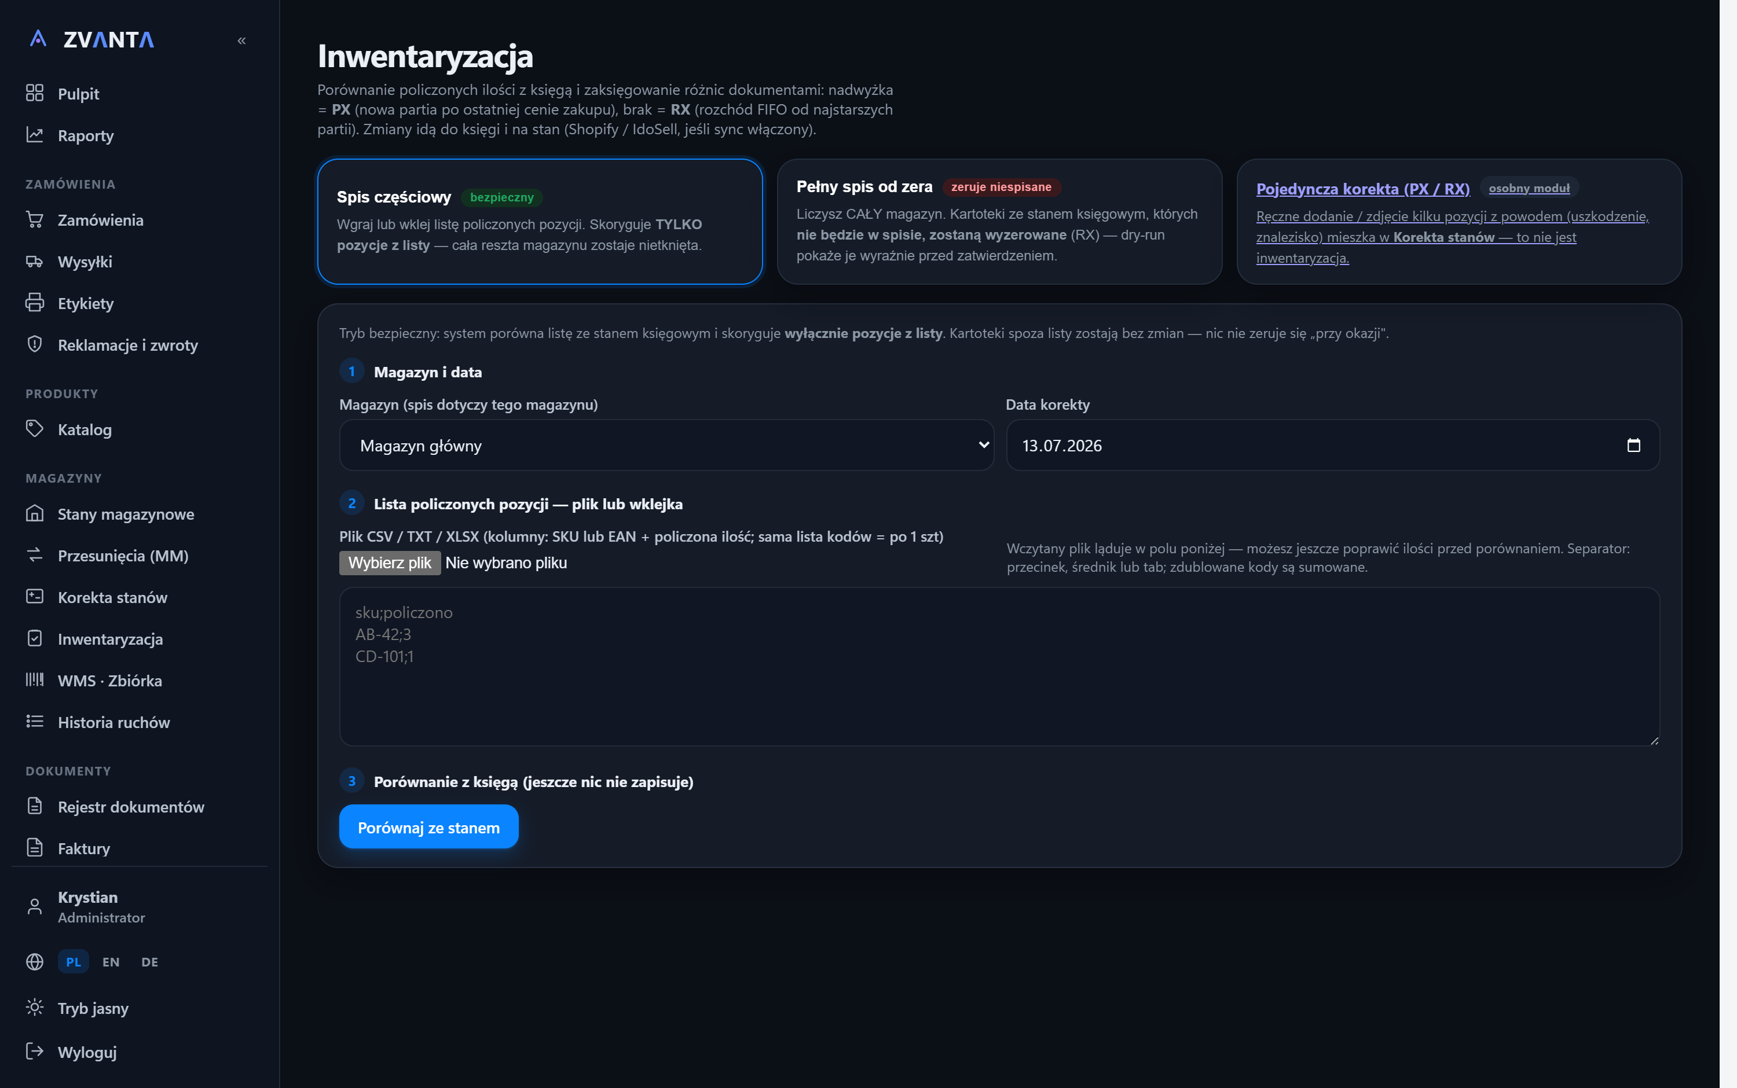Click the Magazyn i data step label

(x=428, y=372)
